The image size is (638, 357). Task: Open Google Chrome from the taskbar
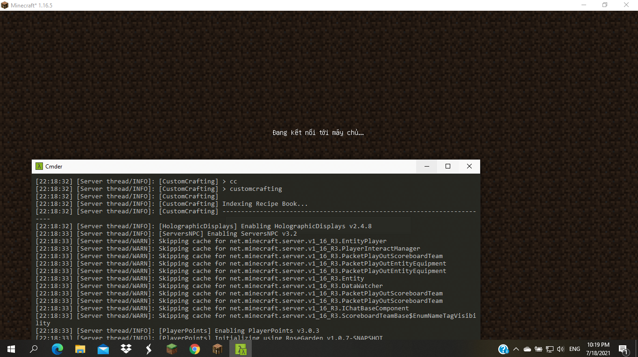pos(195,349)
